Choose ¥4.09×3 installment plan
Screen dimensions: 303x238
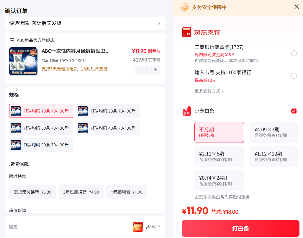click(275, 132)
